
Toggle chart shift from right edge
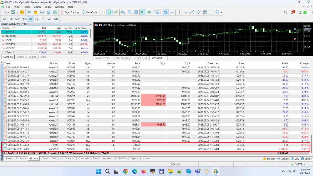150,12
